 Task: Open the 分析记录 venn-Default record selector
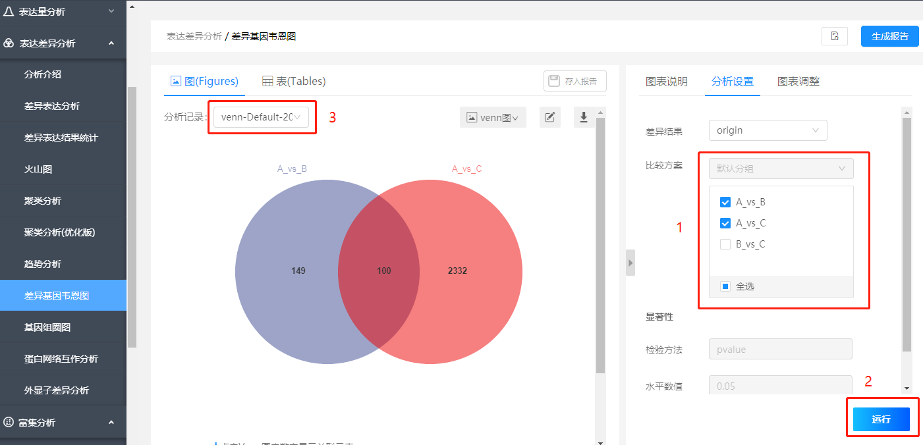262,117
